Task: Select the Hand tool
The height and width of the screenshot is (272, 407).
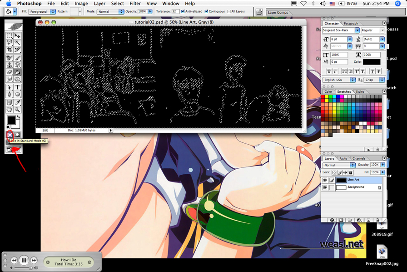Action: [x=10, y=110]
